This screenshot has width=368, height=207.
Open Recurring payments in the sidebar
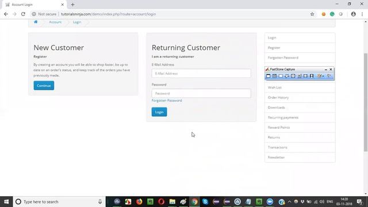pyautogui.click(x=300, y=117)
